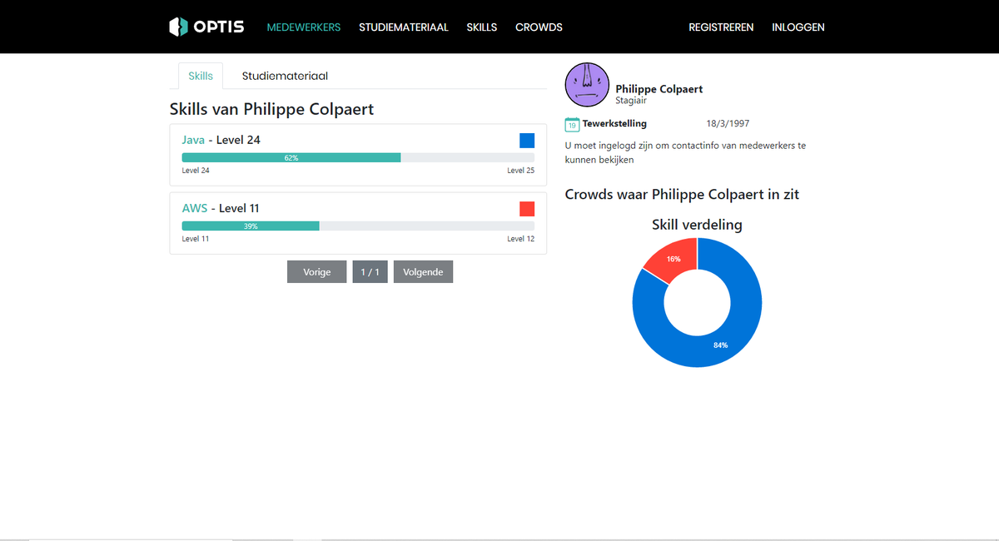999x541 pixels.
Task: Click the Inloggen link
Action: [798, 27]
